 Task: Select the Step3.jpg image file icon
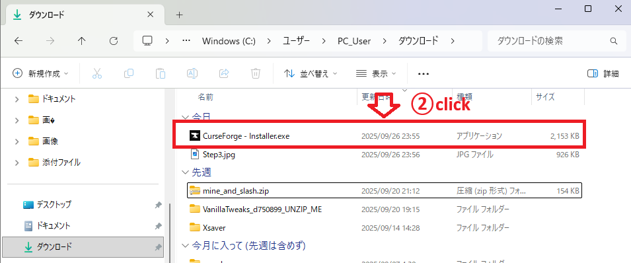[x=195, y=155]
